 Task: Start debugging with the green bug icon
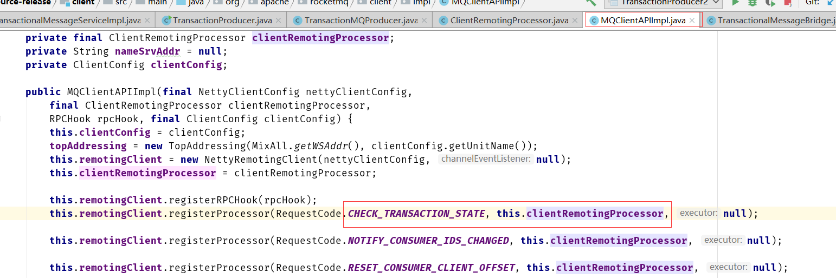click(x=753, y=3)
